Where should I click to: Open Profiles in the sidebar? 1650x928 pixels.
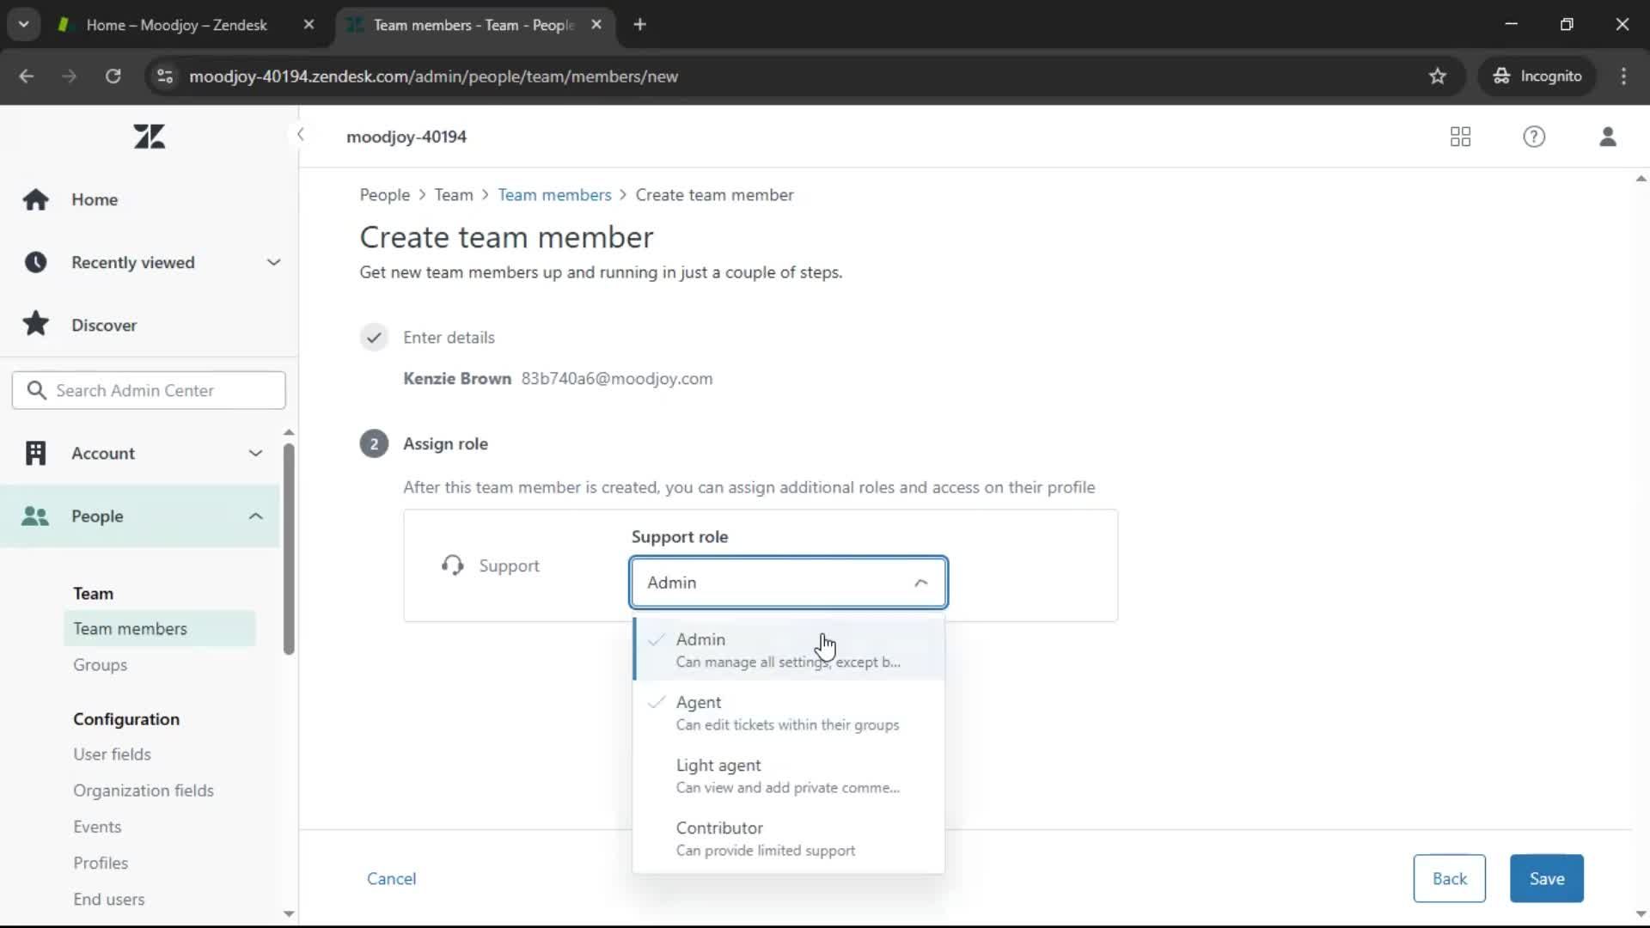click(x=101, y=862)
